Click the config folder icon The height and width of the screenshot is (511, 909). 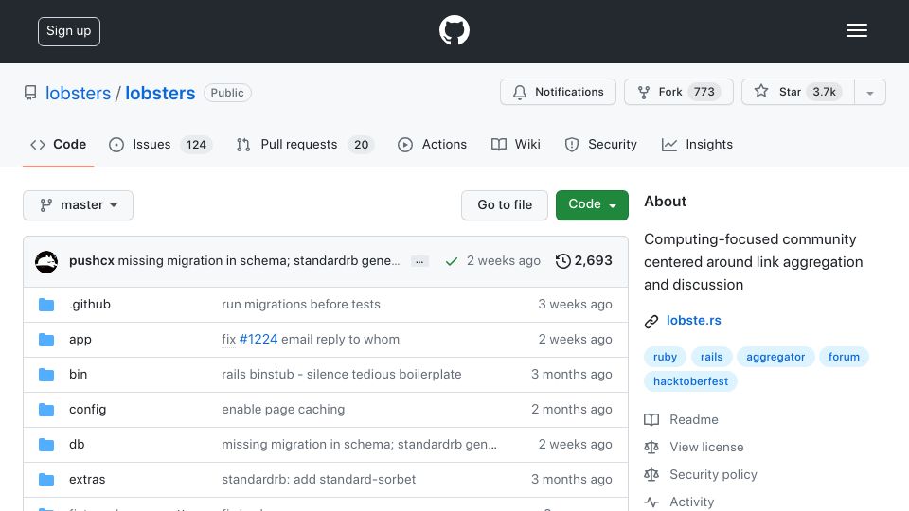[x=46, y=410]
